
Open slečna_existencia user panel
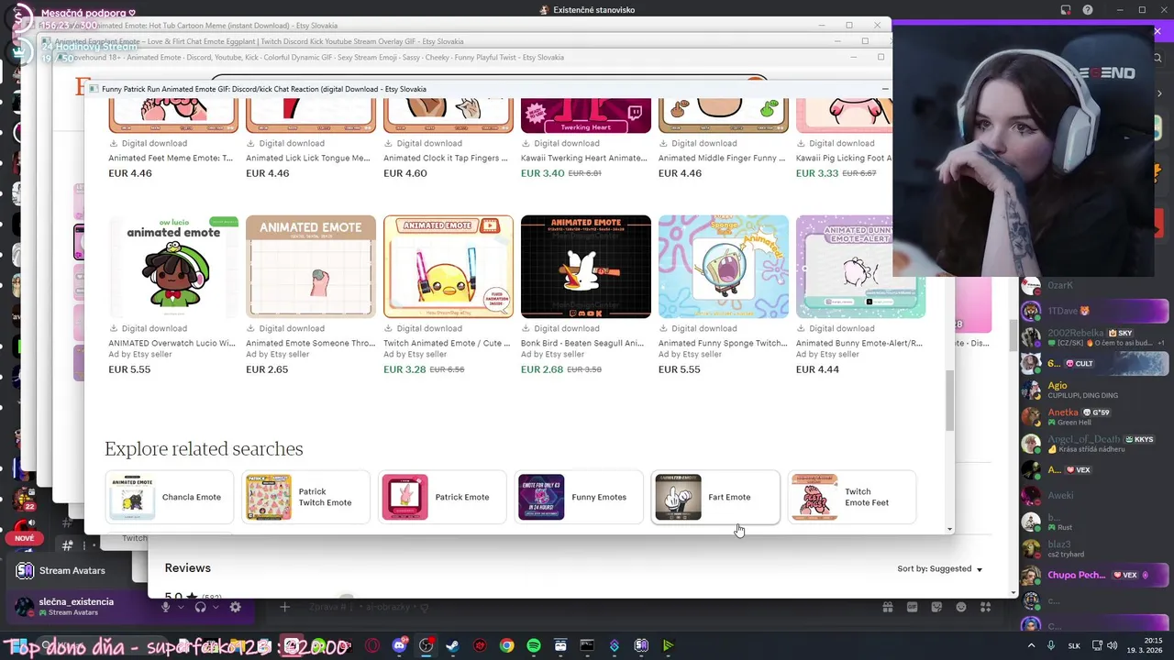[x=75, y=606]
